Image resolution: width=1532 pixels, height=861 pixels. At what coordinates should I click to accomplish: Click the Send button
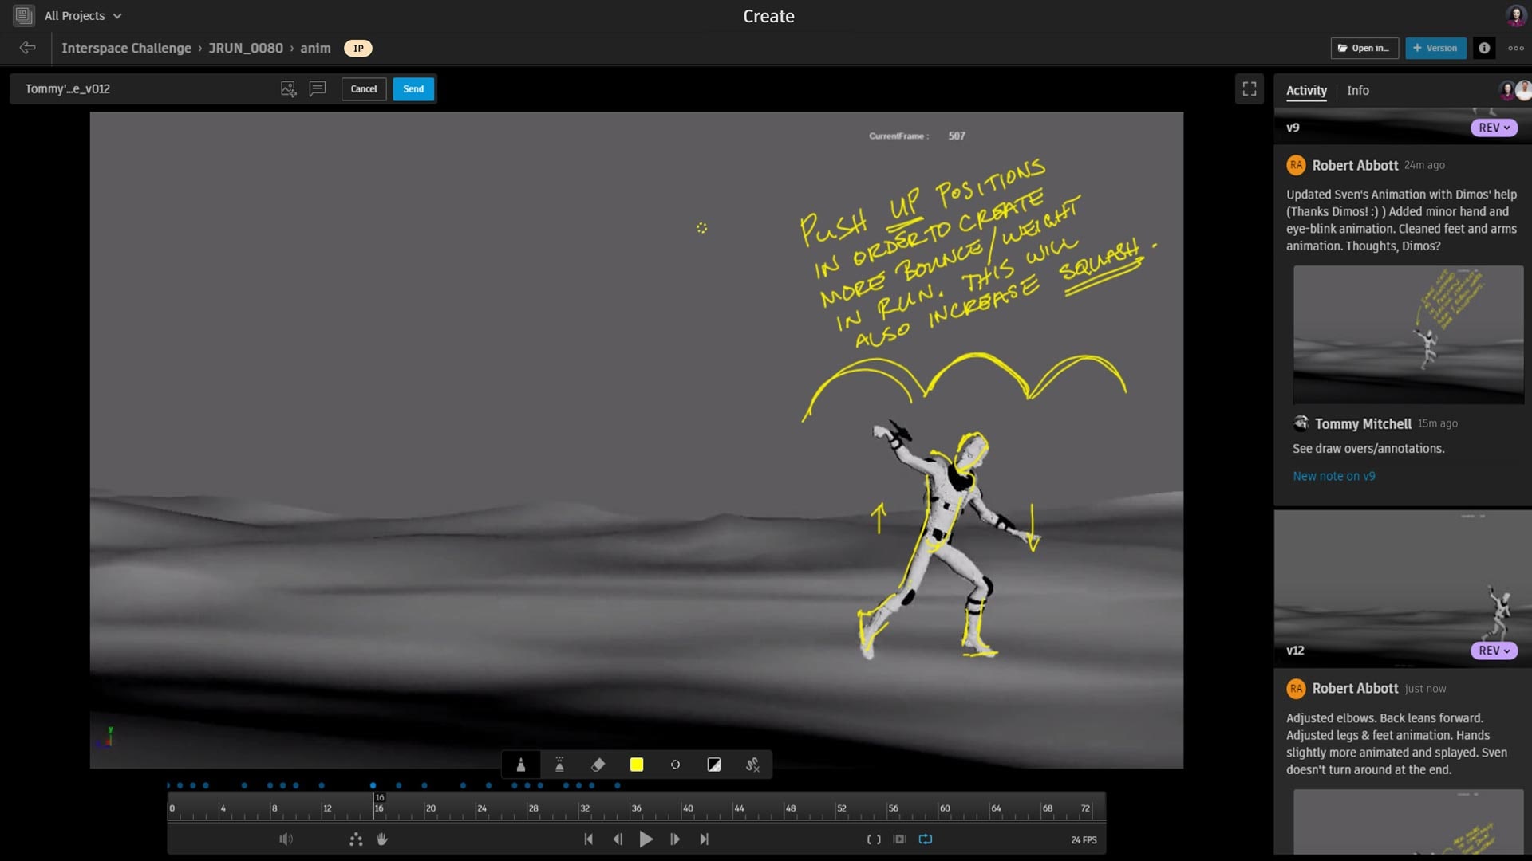(413, 89)
